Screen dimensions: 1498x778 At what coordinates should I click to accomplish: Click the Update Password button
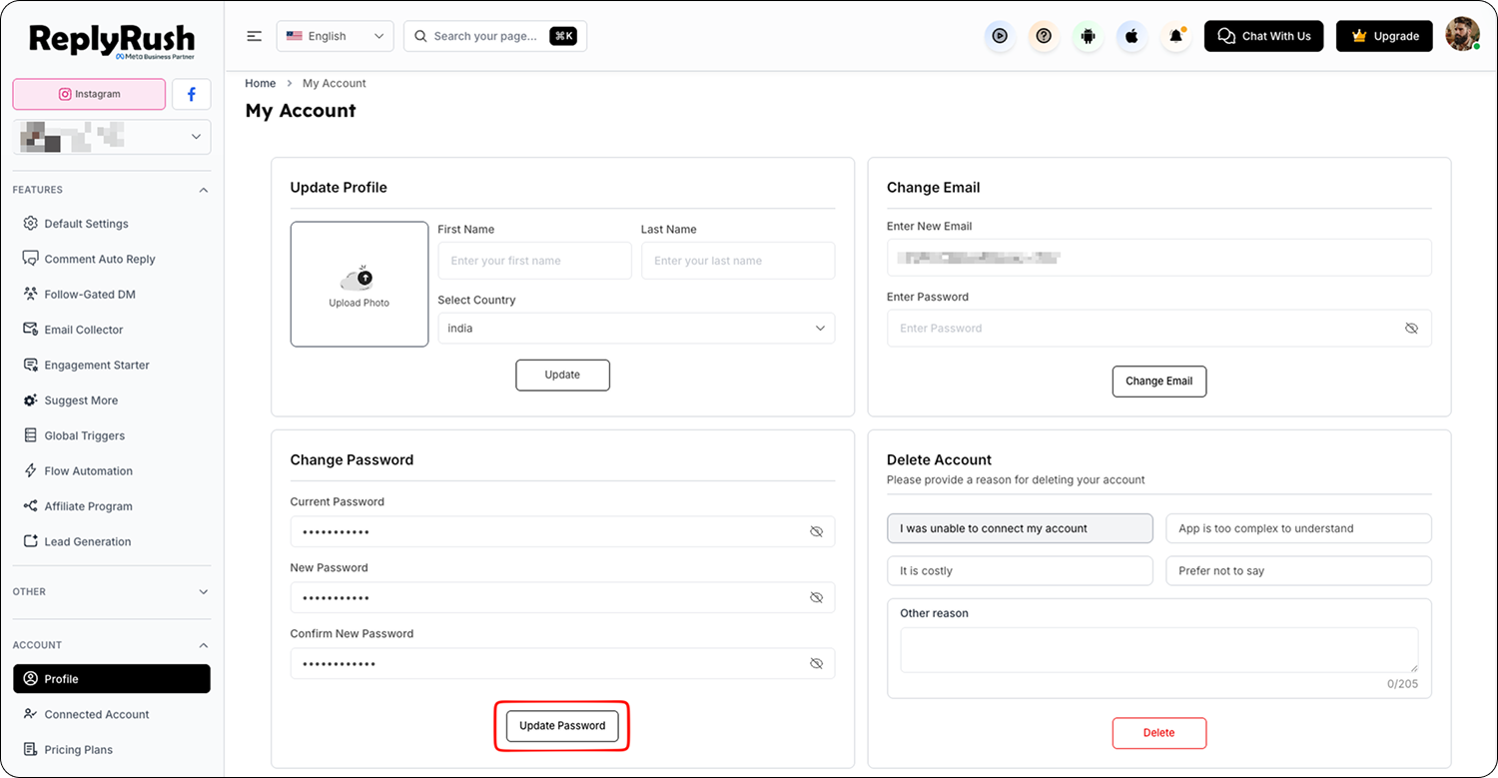point(562,726)
